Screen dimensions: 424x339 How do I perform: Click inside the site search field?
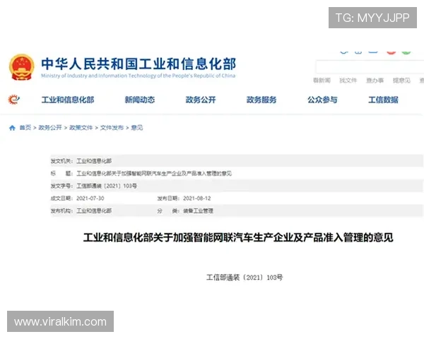[370, 67]
